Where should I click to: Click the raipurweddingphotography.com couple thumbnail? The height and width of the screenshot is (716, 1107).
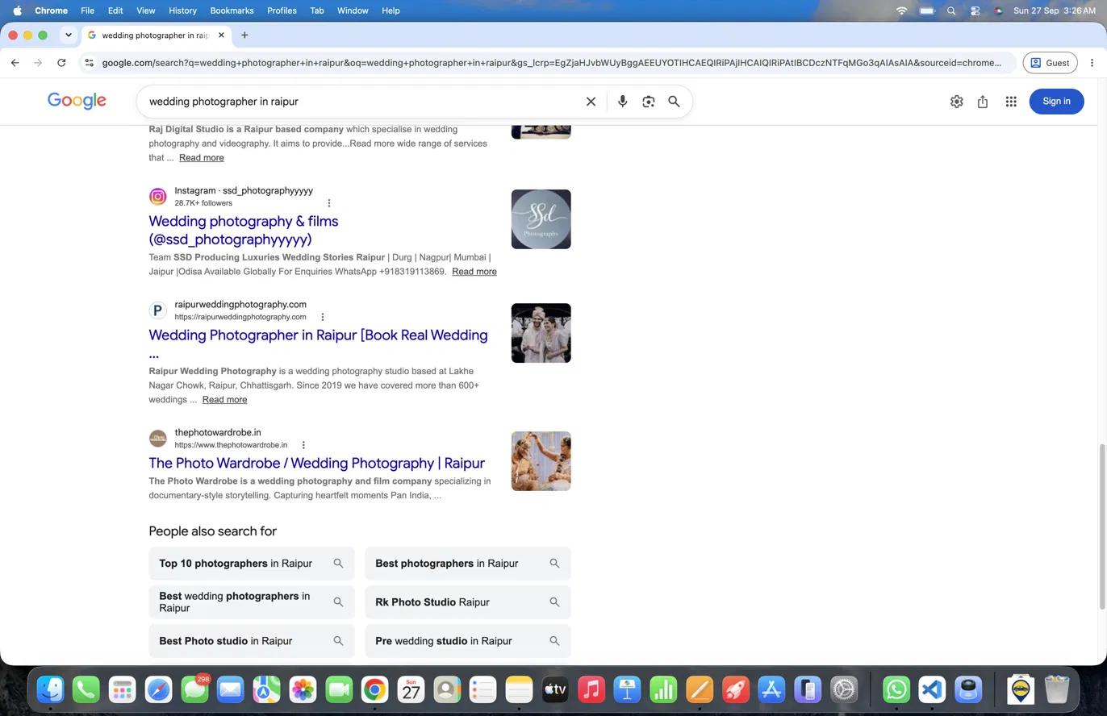click(541, 333)
